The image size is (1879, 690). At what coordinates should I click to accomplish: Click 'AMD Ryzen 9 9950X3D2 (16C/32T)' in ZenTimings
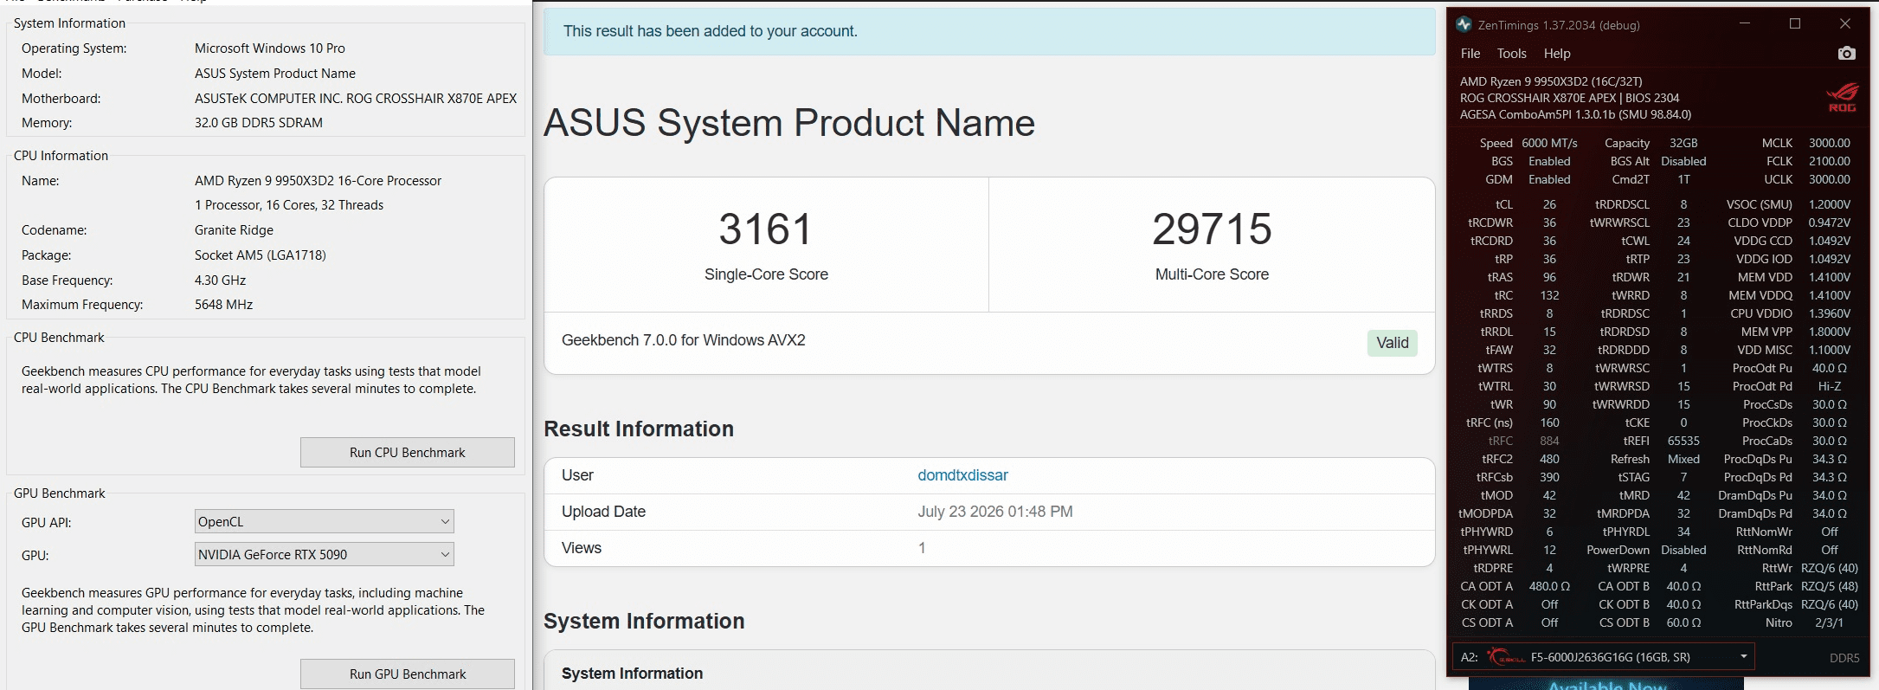click(1551, 81)
